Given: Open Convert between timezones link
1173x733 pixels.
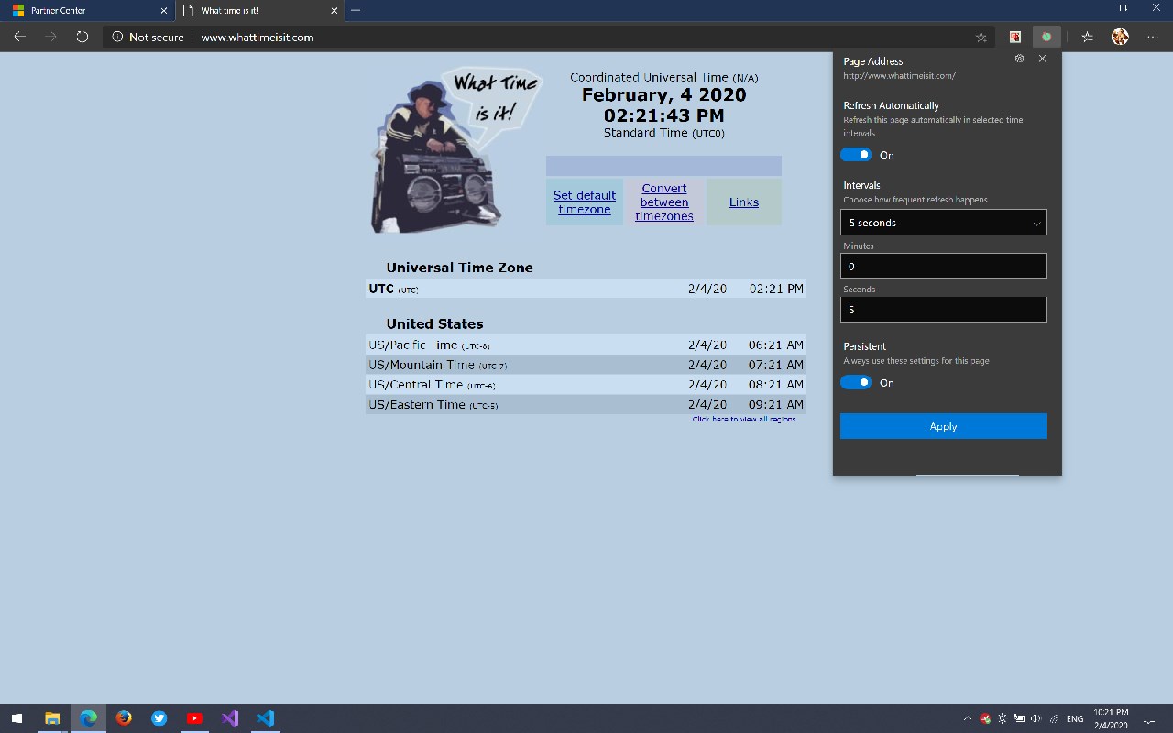Looking at the screenshot, I should coord(664,202).
